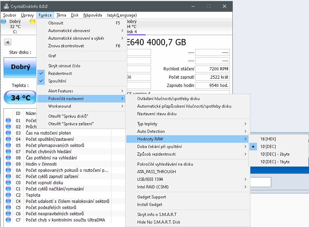Choose Obnovit from Funkce menu

point(81,23)
